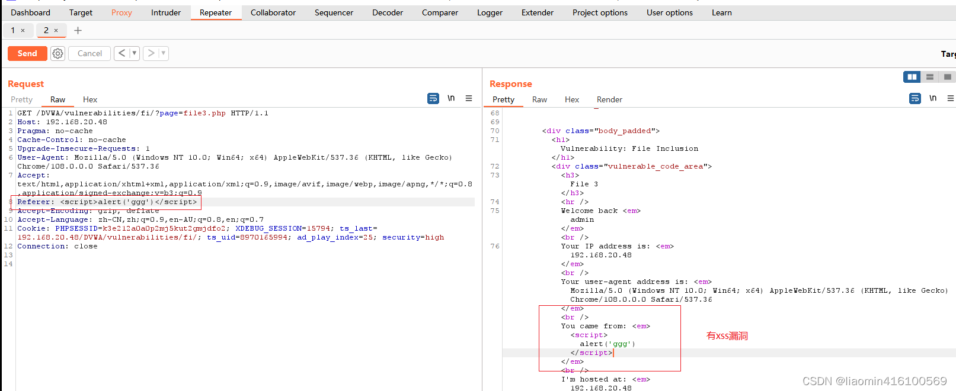Open history dropdown beside back arrow
The height and width of the screenshot is (391, 956).
[x=135, y=53]
